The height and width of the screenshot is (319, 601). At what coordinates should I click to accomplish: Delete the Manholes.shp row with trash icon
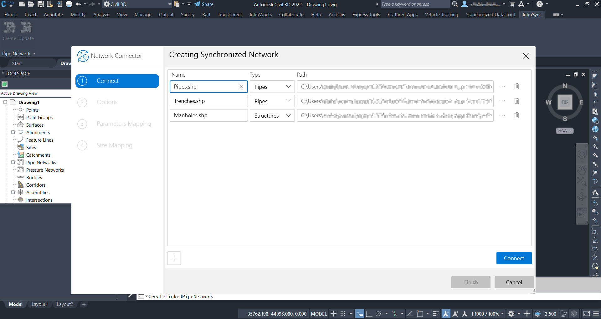tap(517, 115)
